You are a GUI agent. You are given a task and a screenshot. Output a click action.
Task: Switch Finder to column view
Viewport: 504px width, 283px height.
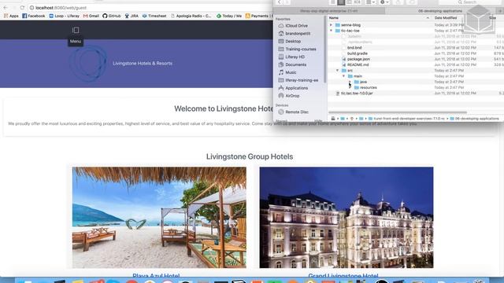(349, 2)
